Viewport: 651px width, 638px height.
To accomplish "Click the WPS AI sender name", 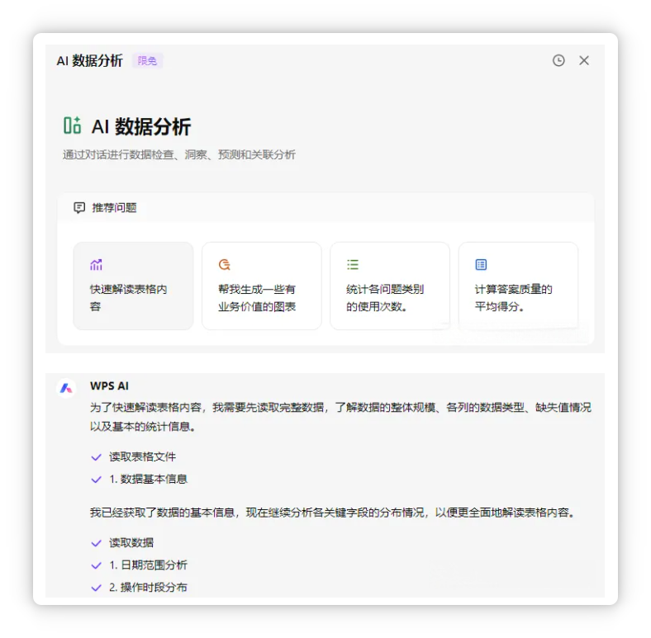I will 109,385.
